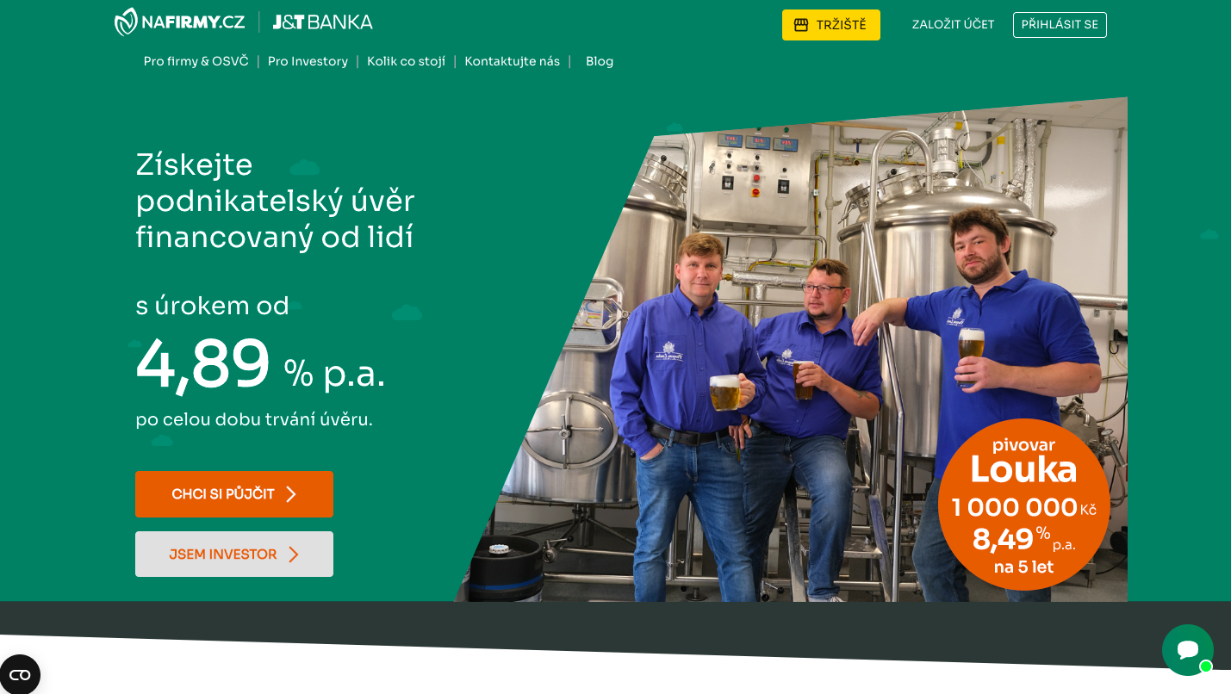Open the Tržiště marketplace button
The image size is (1231, 694).
(831, 25)
